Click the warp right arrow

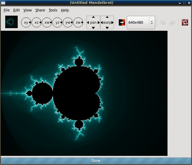pyautogui.click(x=113, y=22)
